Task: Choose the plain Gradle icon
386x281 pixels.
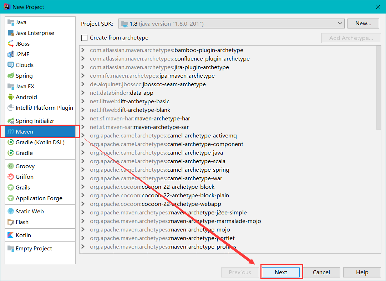Action: tap(11, 153)
